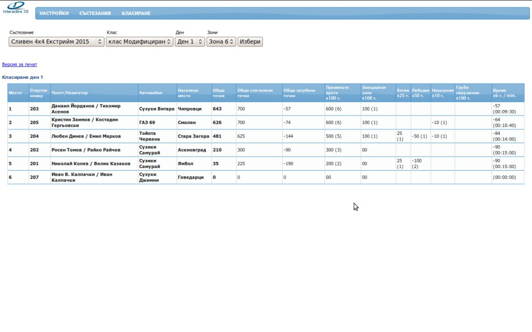The height and width of the screenshot is (332, 532).
Task: Select the Кристин Заимов / Костадин Гергьовски entry
Action: point(86,122)
